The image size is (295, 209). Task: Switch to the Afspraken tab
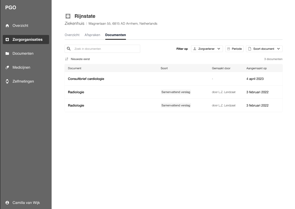(92, 35)
